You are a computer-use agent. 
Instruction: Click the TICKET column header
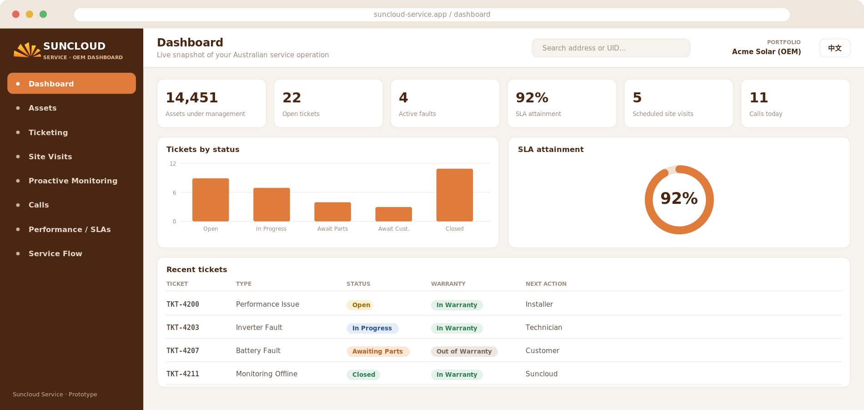(x=177, y=283)
